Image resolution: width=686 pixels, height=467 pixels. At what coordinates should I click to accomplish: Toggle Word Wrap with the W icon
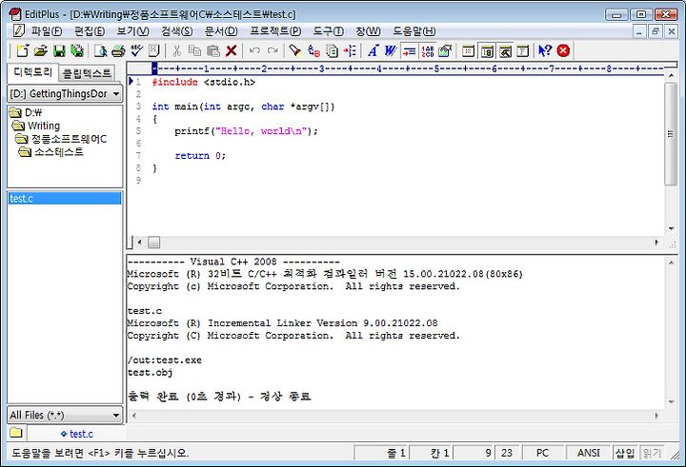click(391, 51)
